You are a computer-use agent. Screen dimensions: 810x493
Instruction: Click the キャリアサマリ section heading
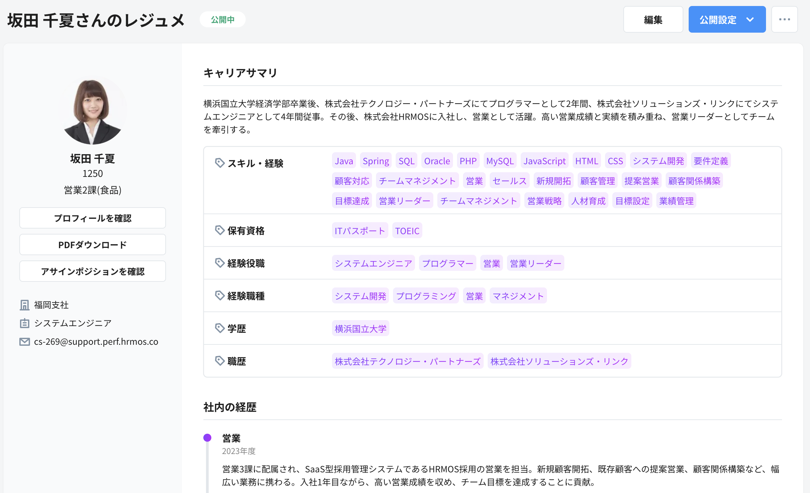pyautogui.click(x=240, y=73)
